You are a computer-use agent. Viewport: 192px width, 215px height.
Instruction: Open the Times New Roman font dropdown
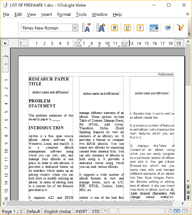click(75, 28)
